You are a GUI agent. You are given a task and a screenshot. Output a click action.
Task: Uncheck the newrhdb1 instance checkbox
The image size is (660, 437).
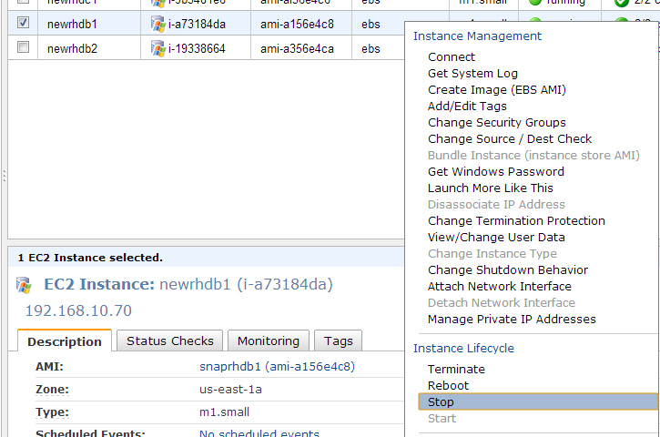(x=23, y=23)
